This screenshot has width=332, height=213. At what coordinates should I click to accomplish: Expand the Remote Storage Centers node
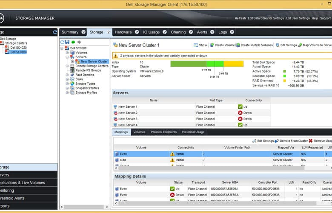(x=67, y=66)
